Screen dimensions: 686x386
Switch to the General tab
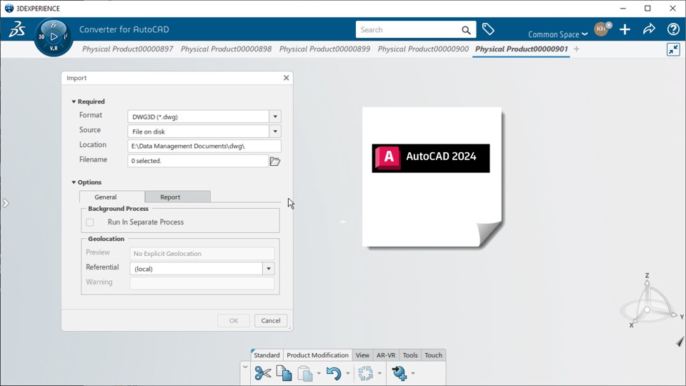(x=112, y=197)
